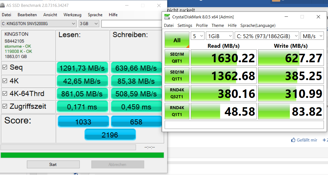328x175 pixels.
Task: Click the 4K read result 42,65 MB/s
Action: coord(82,81)
